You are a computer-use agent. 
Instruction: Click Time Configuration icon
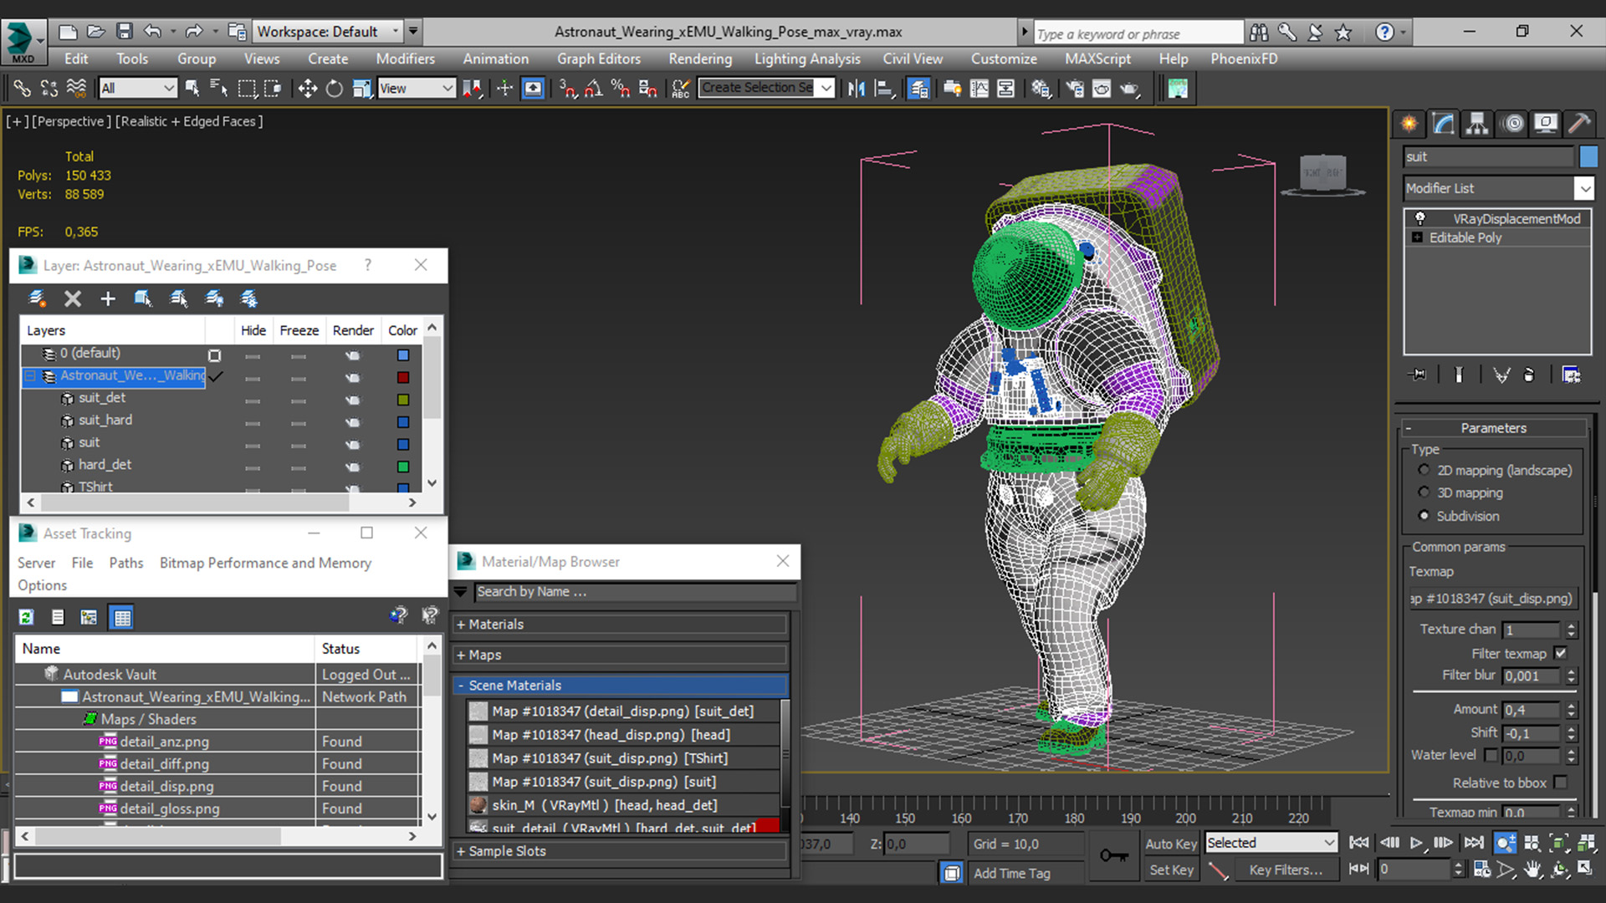pos(1481,870)
